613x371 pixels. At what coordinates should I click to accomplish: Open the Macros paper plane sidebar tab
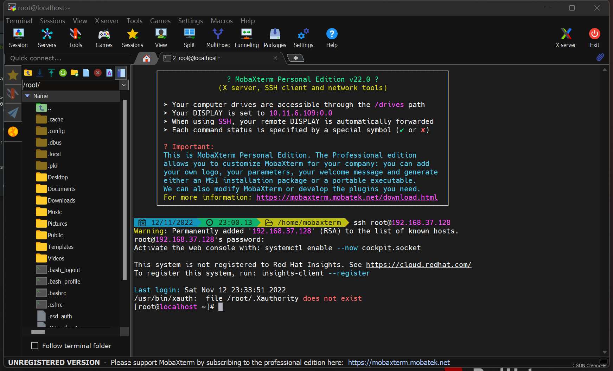coord(13,113)
